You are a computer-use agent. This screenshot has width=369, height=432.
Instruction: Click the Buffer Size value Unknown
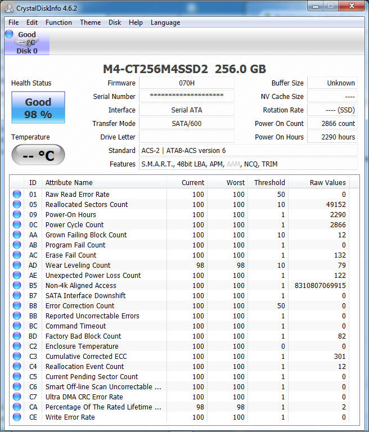pos(332,83)
